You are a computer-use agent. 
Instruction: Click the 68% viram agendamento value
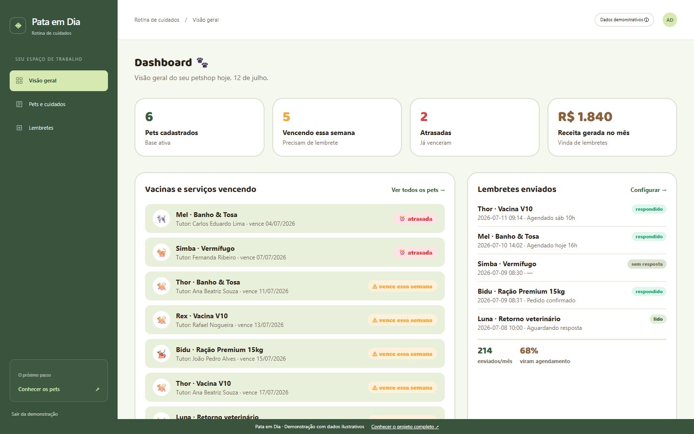click(529, 351)
